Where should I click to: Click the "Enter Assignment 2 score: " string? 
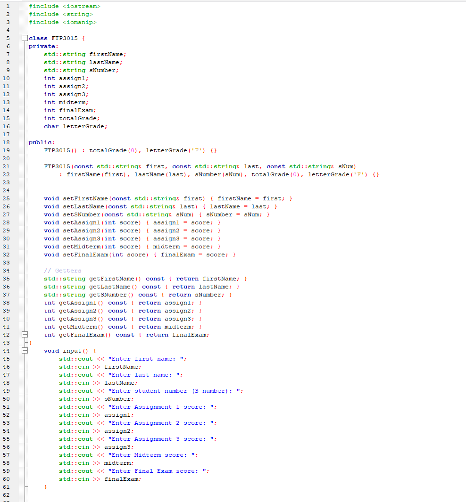coord(160,423)
